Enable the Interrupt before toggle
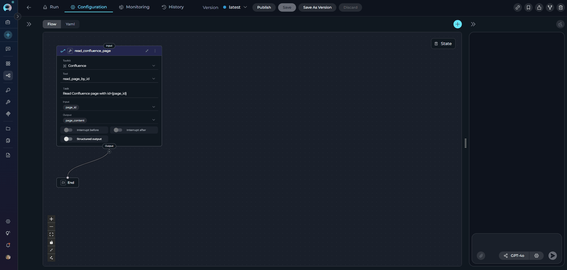 point(68,130)
